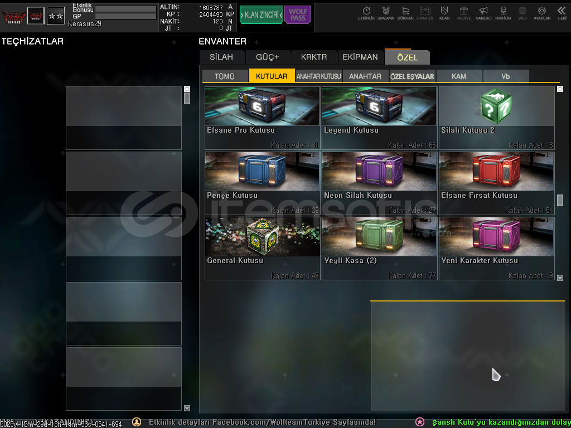Viewport: 571px width, 428px height.
Task: Click Teçhizatlar scrollbar down arrow
Action: pos(187,408)
